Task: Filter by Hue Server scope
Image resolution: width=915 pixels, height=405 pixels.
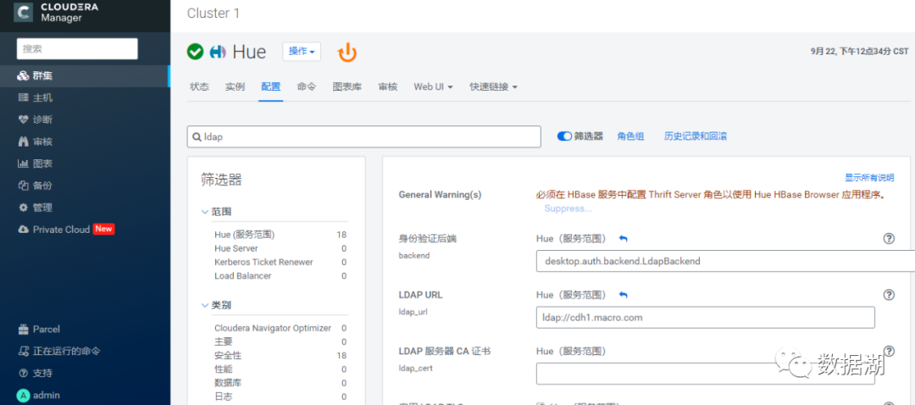Action: 236,248
